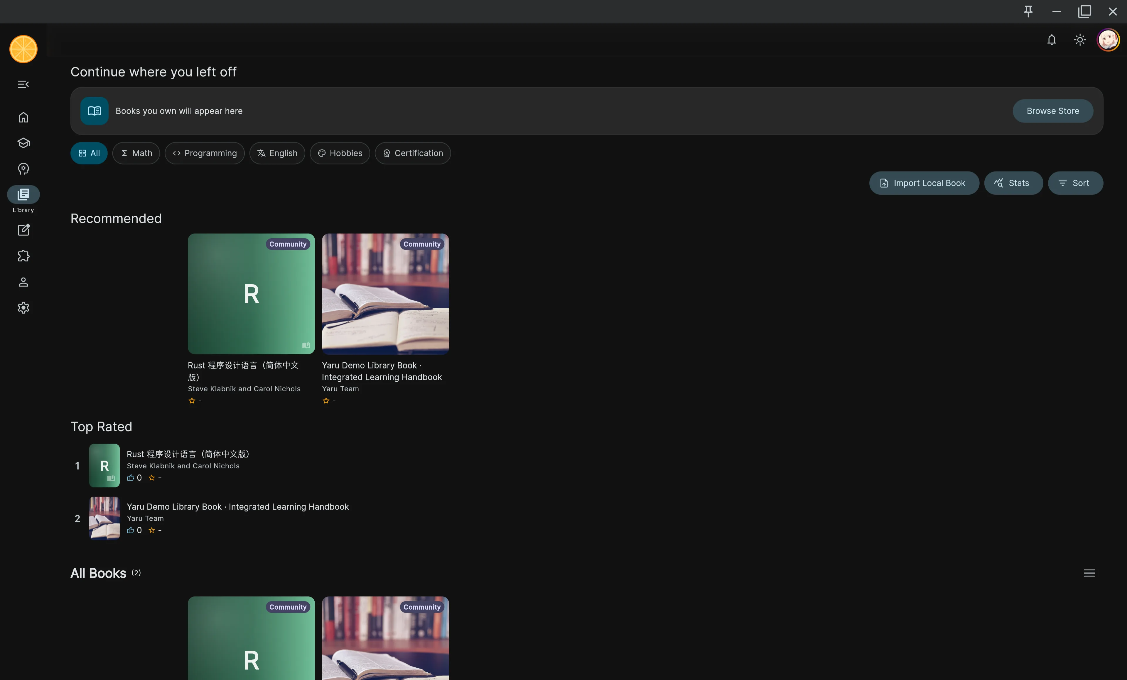Open the AI learning brain icon in sidebar
This screenshot has width=1127, height=680.
click(x=23, y=169)
